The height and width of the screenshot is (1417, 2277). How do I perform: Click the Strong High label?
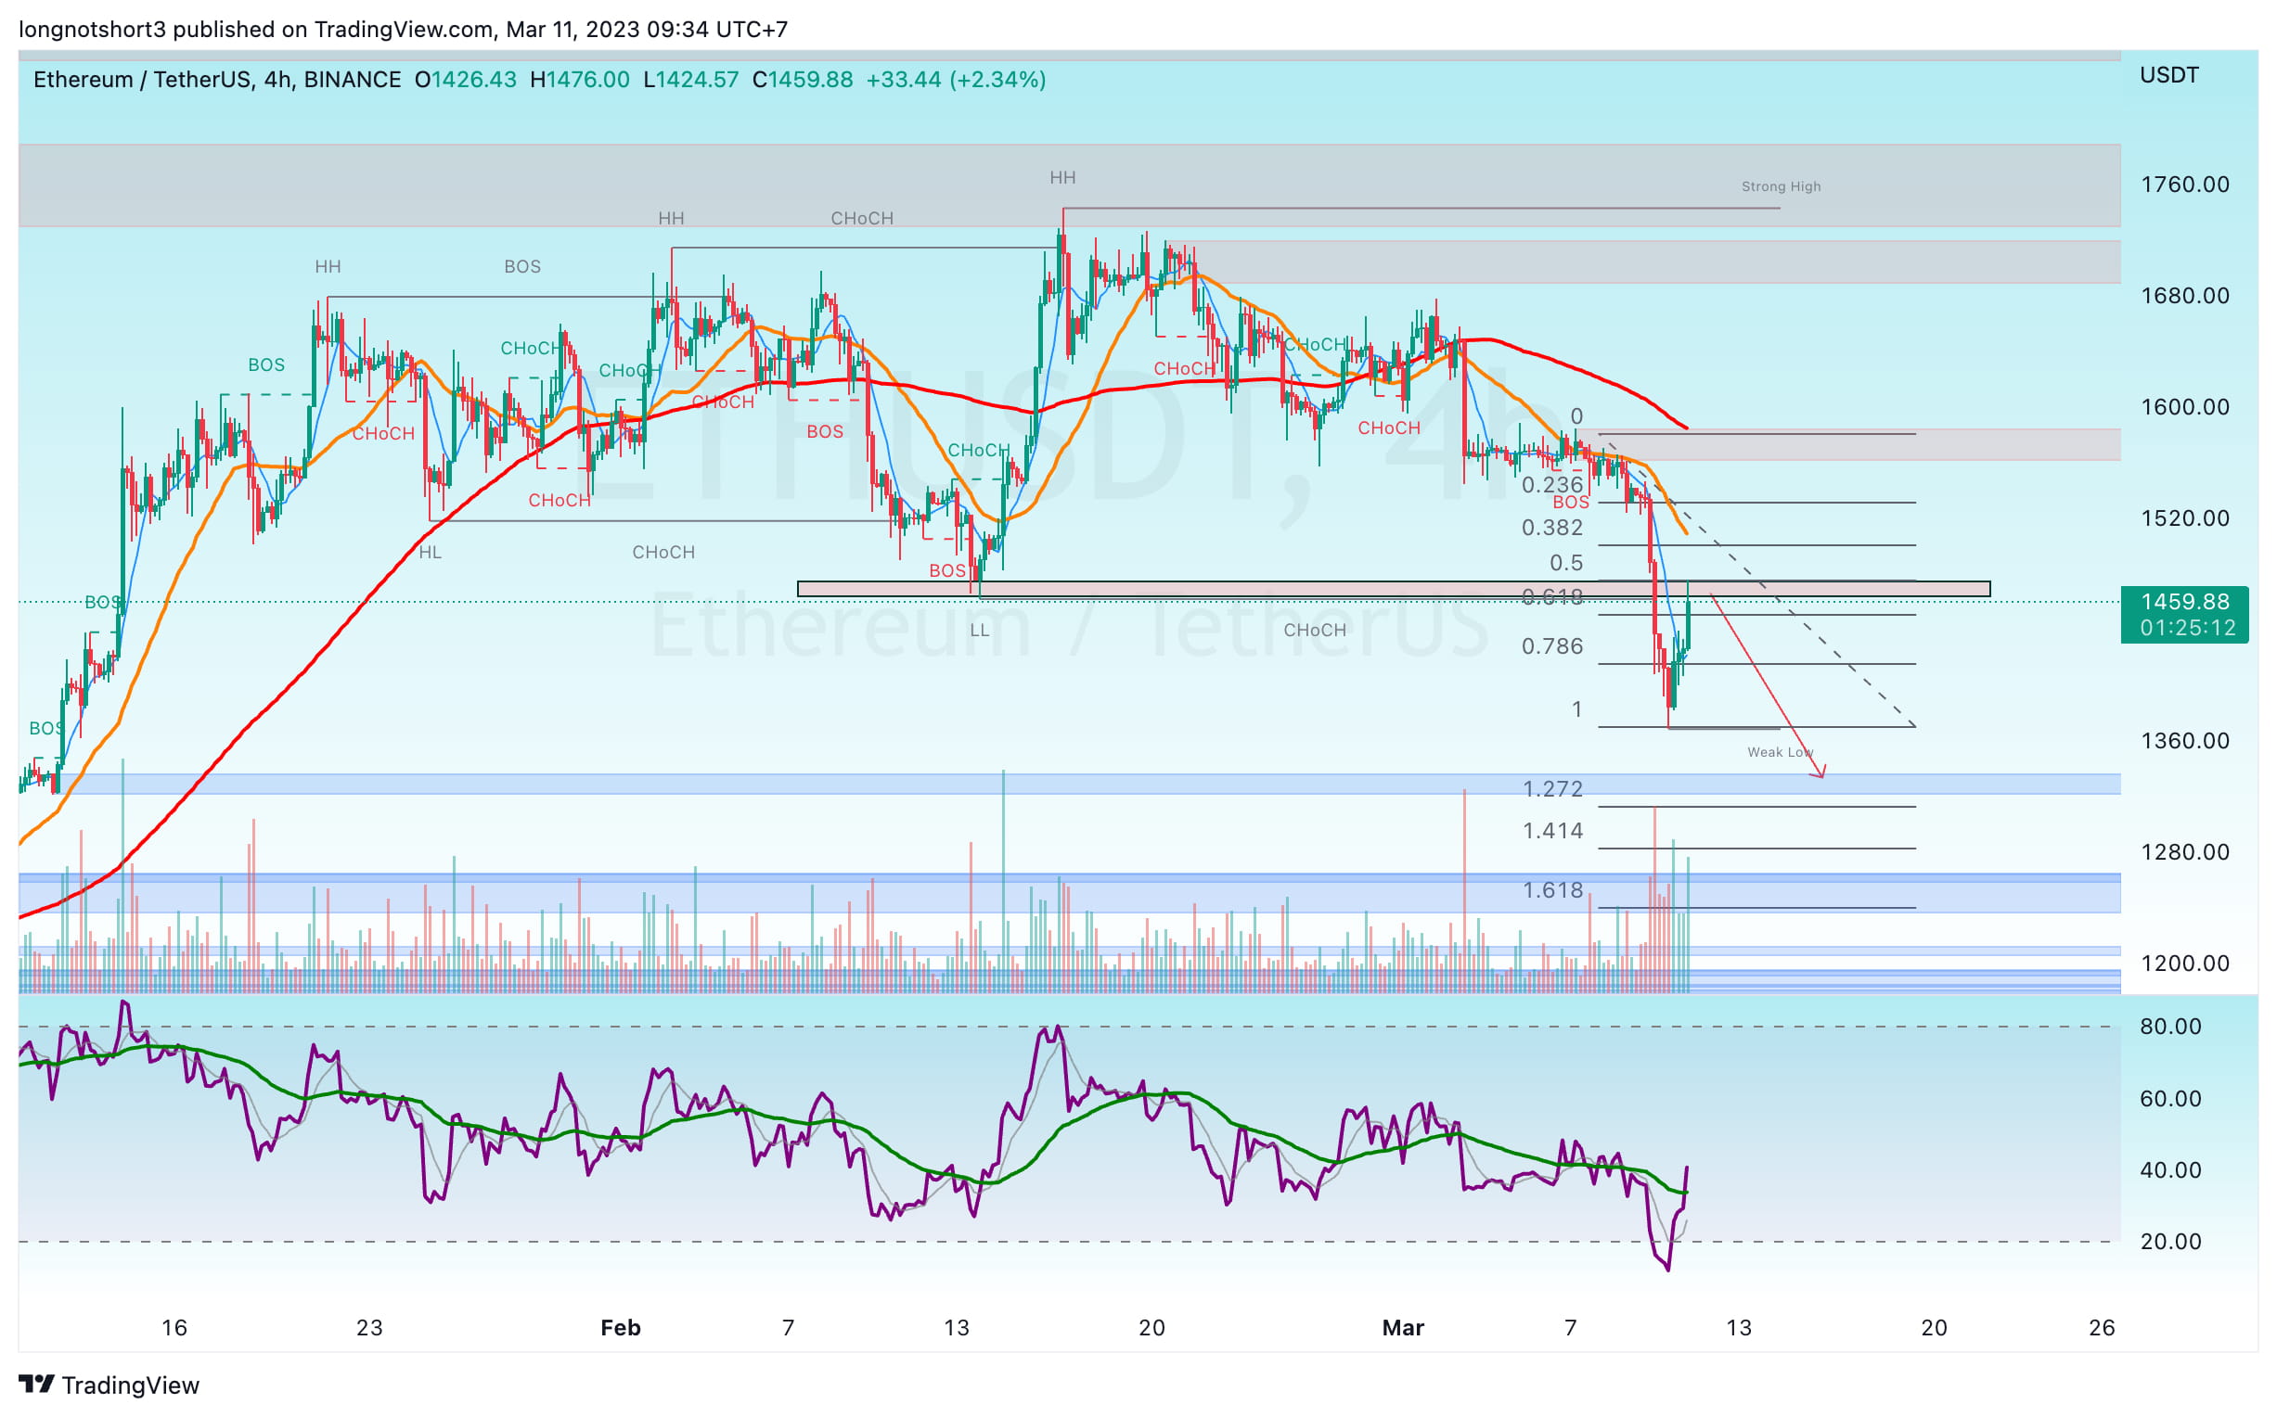pos(1782,186)
